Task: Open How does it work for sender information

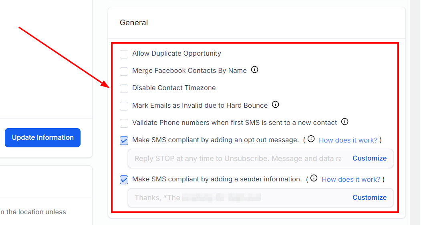Action: pyautogui.click(x=351, y=179)
